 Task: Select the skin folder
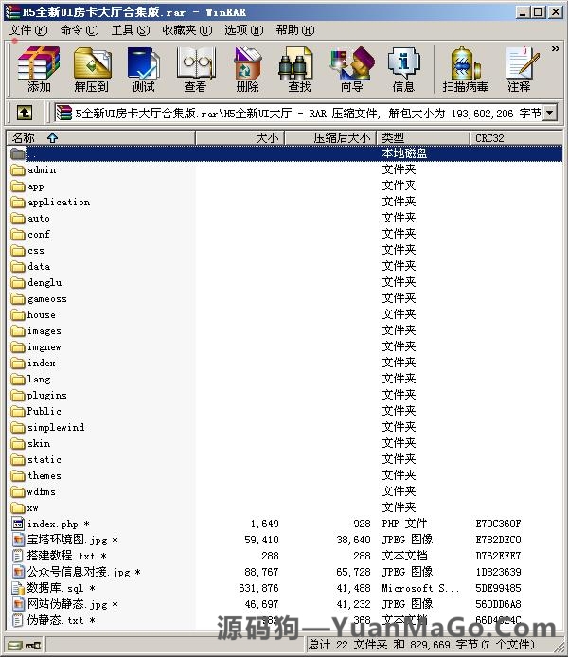pyautogui.click(x=30, y=443)
